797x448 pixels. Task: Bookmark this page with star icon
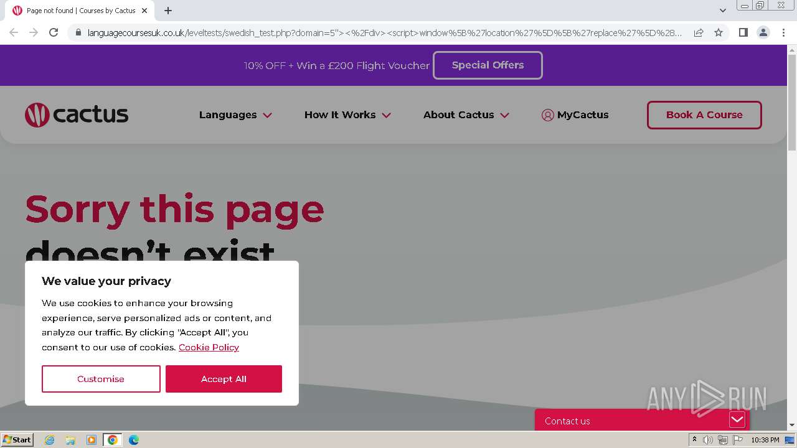tap(719, 32)
